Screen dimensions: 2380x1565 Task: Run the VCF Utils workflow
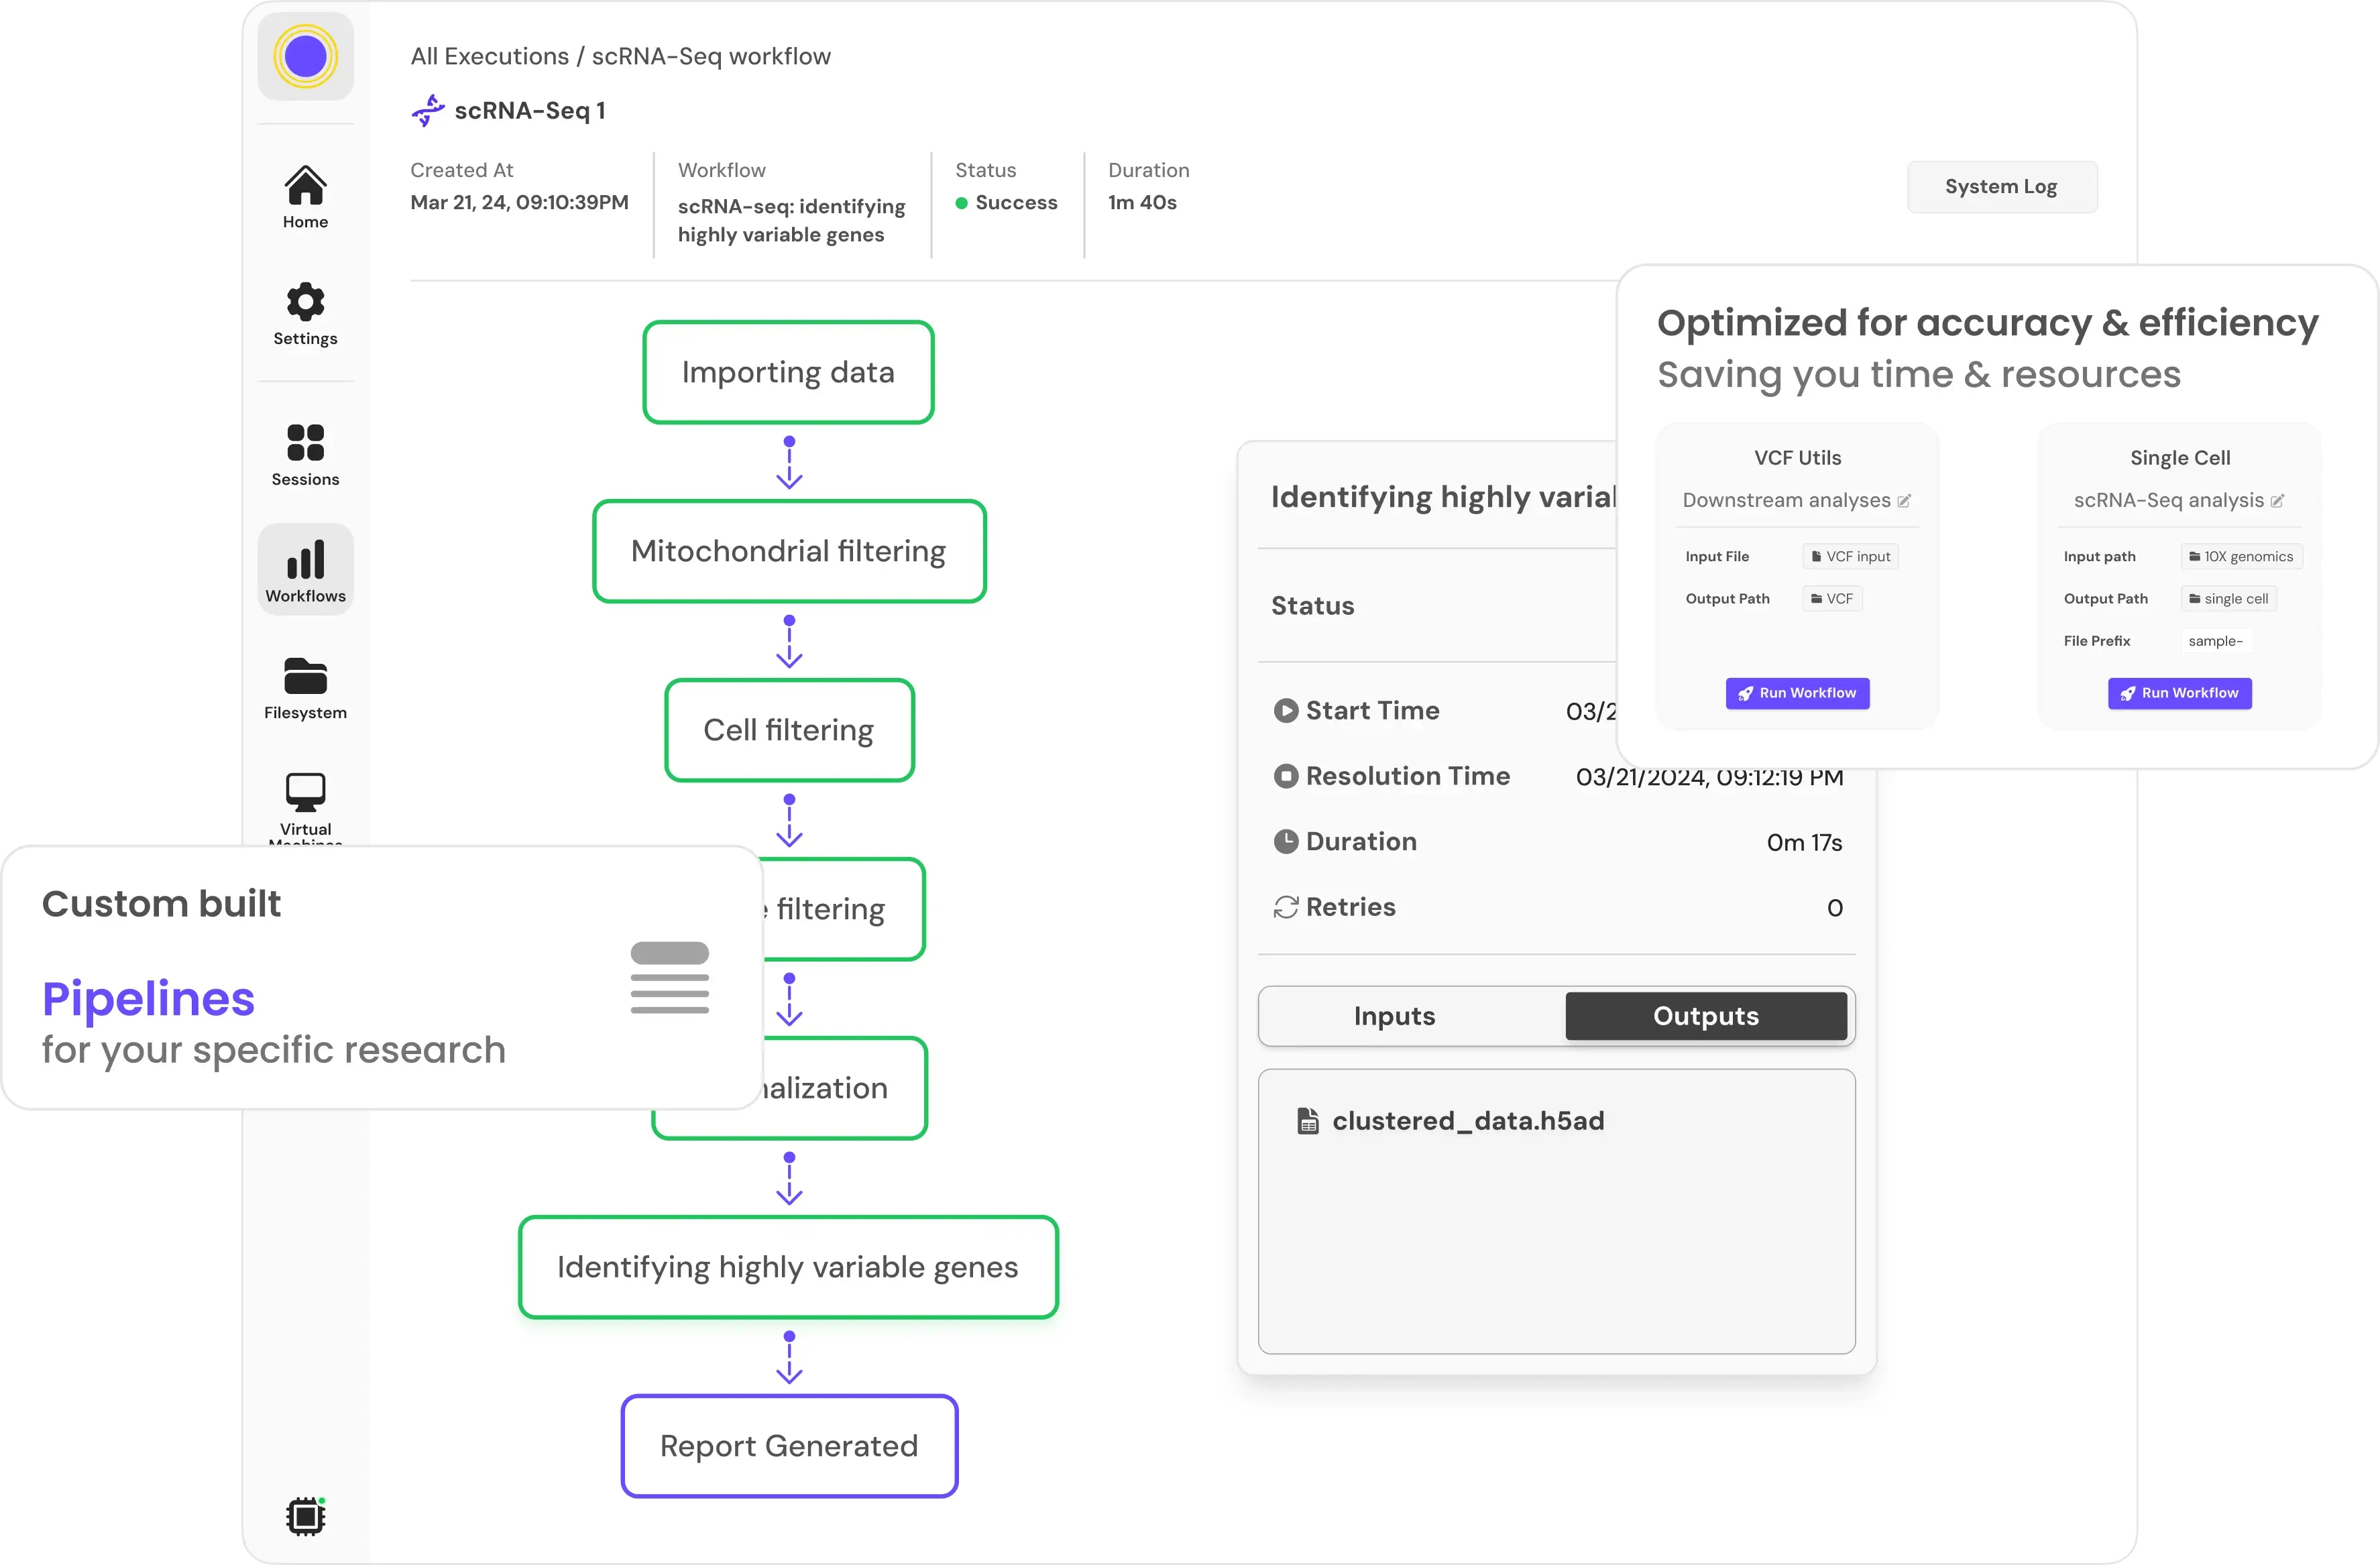(1797, 693)
